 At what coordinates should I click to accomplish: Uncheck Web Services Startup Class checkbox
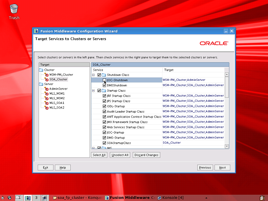[x=104, y=127]
